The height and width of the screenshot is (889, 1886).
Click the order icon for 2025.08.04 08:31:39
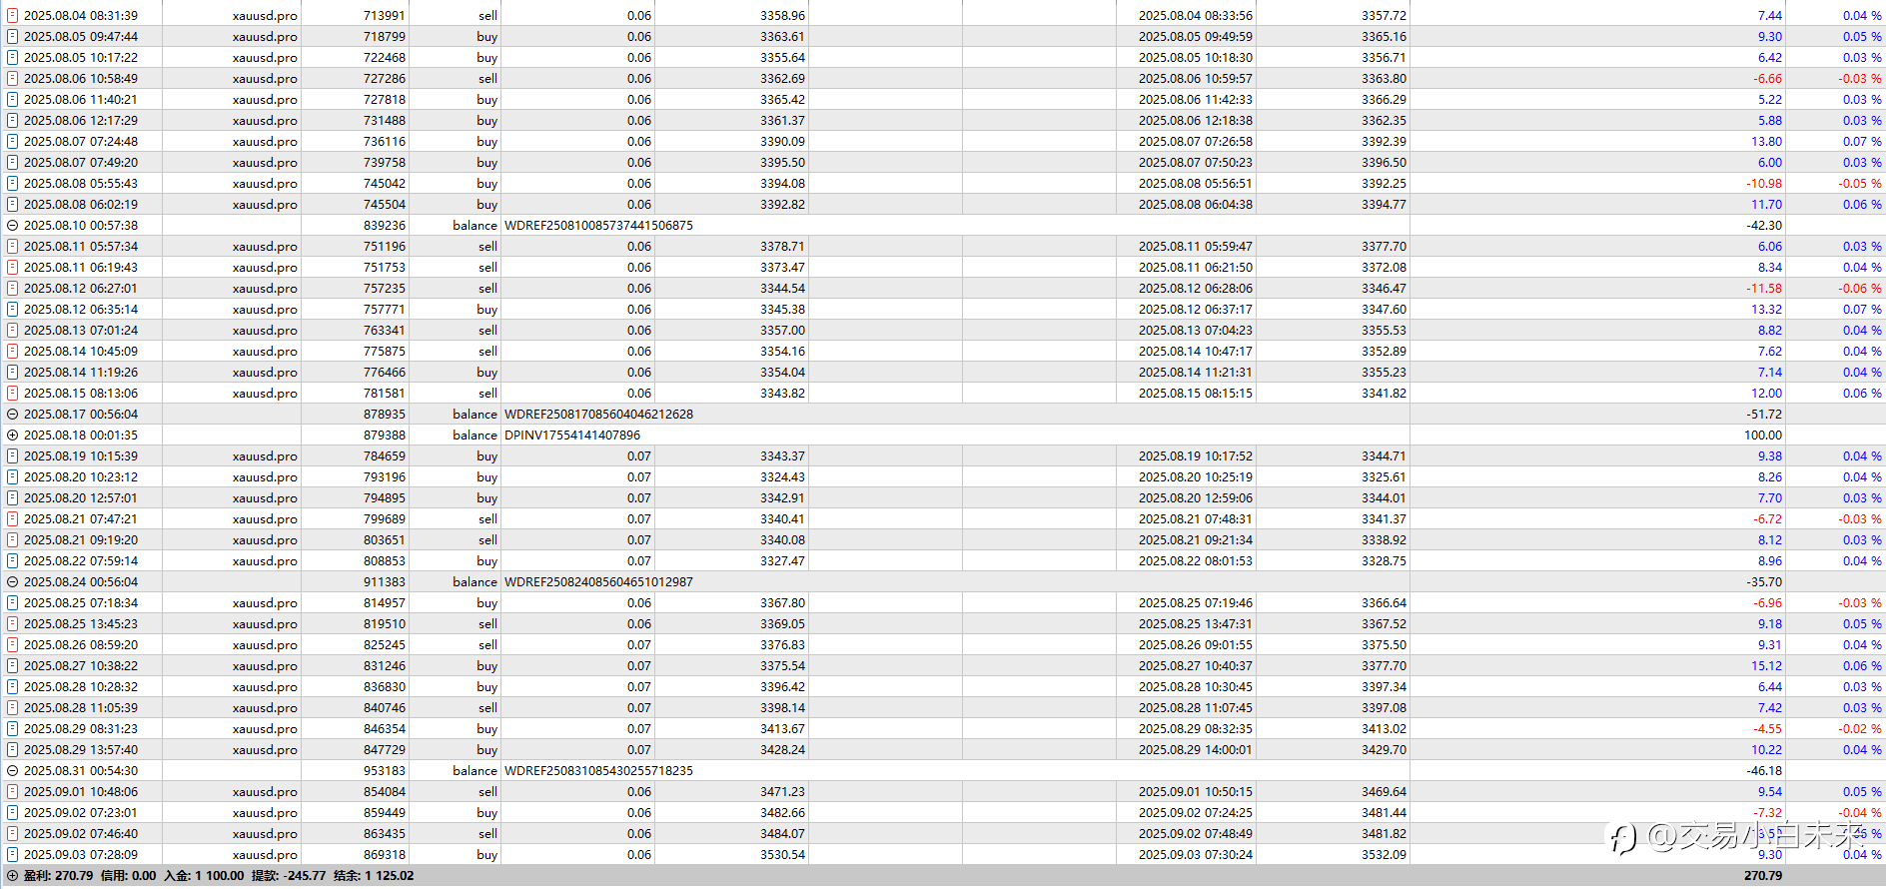(x=13, y=15)
